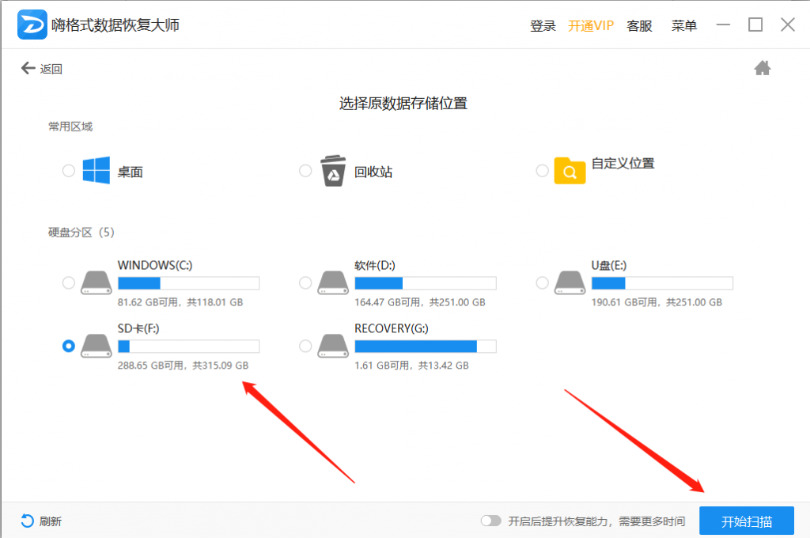The height and width of the screenshot is (538, 810).
Task: Click the 回收站 label
Action: click(373, 172)
